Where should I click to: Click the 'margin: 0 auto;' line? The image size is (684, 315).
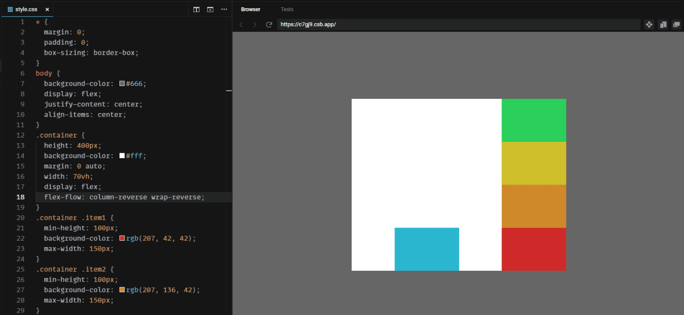click(x=75, y=166)
